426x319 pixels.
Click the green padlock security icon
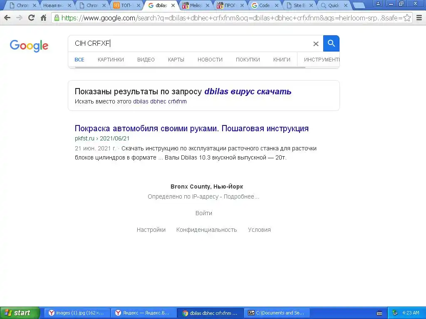coord(57,18)
